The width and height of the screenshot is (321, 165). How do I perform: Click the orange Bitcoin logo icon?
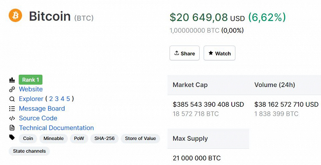coord(15,16)
